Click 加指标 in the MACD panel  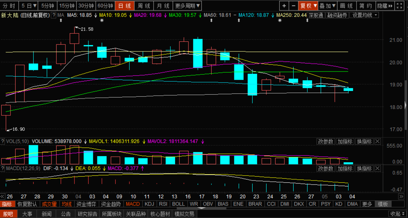345,168
